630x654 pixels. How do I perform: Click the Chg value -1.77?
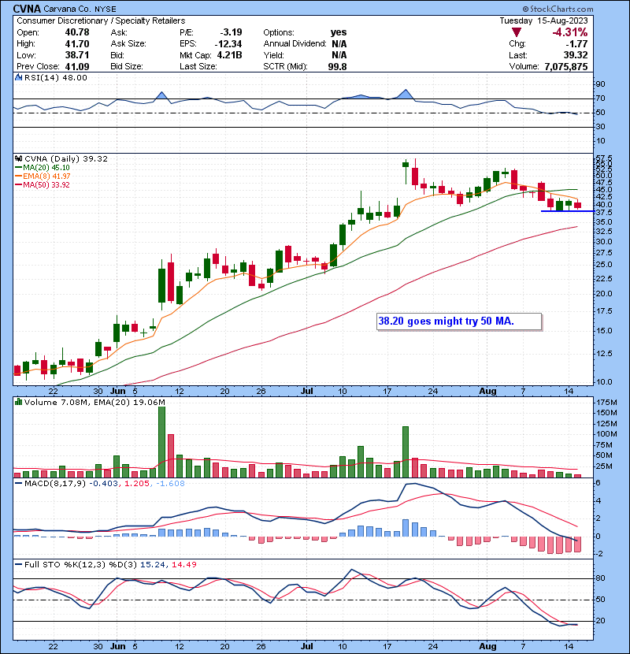[577, 44]
